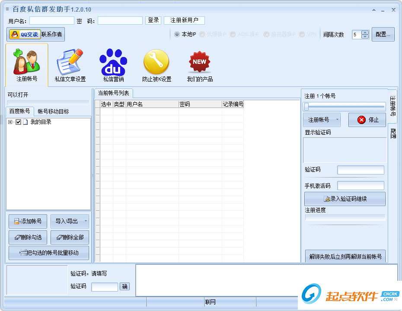The image size is (402, 311).
Task: Select the 注册帐号 toolbar icon
Action: click(26, 63)
